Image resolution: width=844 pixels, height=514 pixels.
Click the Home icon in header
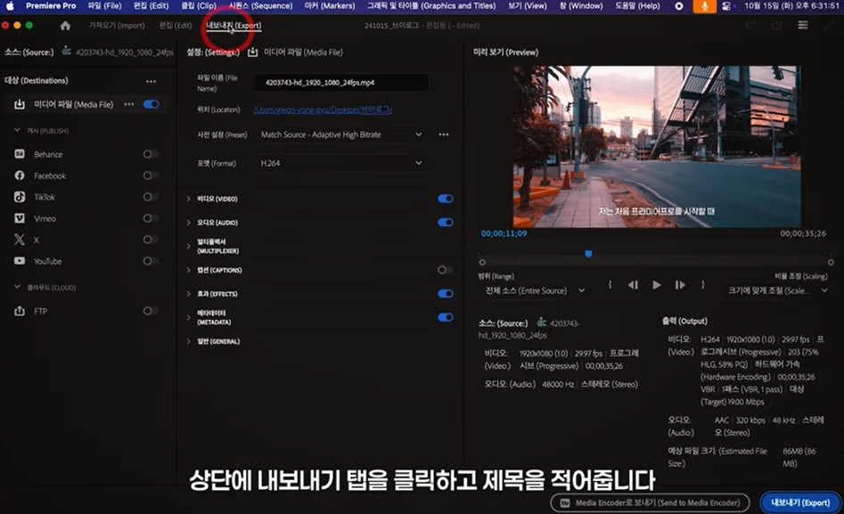coord(65,25)
